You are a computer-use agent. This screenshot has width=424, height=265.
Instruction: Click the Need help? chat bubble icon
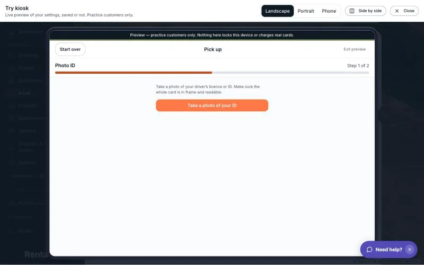[x=369, y=250]
